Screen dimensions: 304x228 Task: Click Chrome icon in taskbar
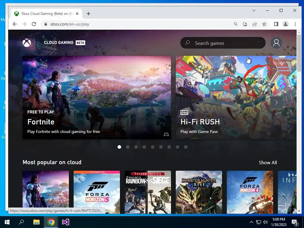(51, 222)
